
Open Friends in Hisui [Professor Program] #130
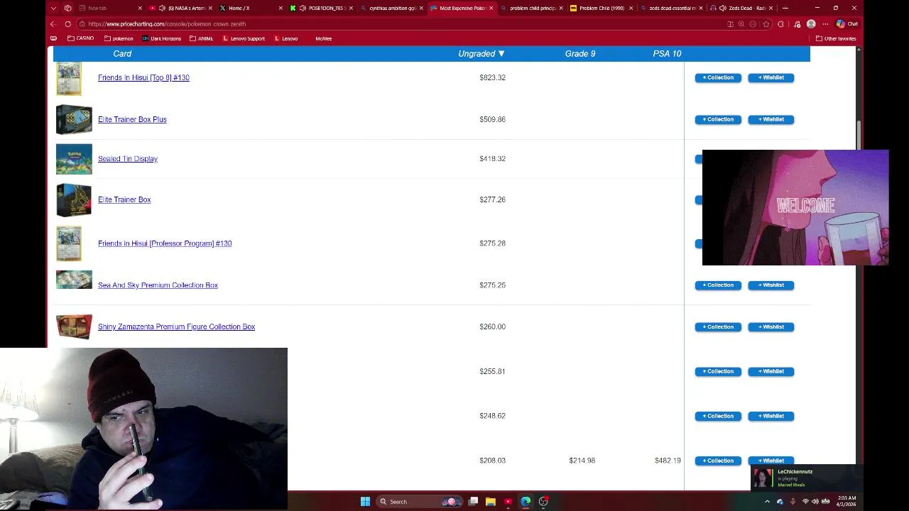click(x=165, y=243)
